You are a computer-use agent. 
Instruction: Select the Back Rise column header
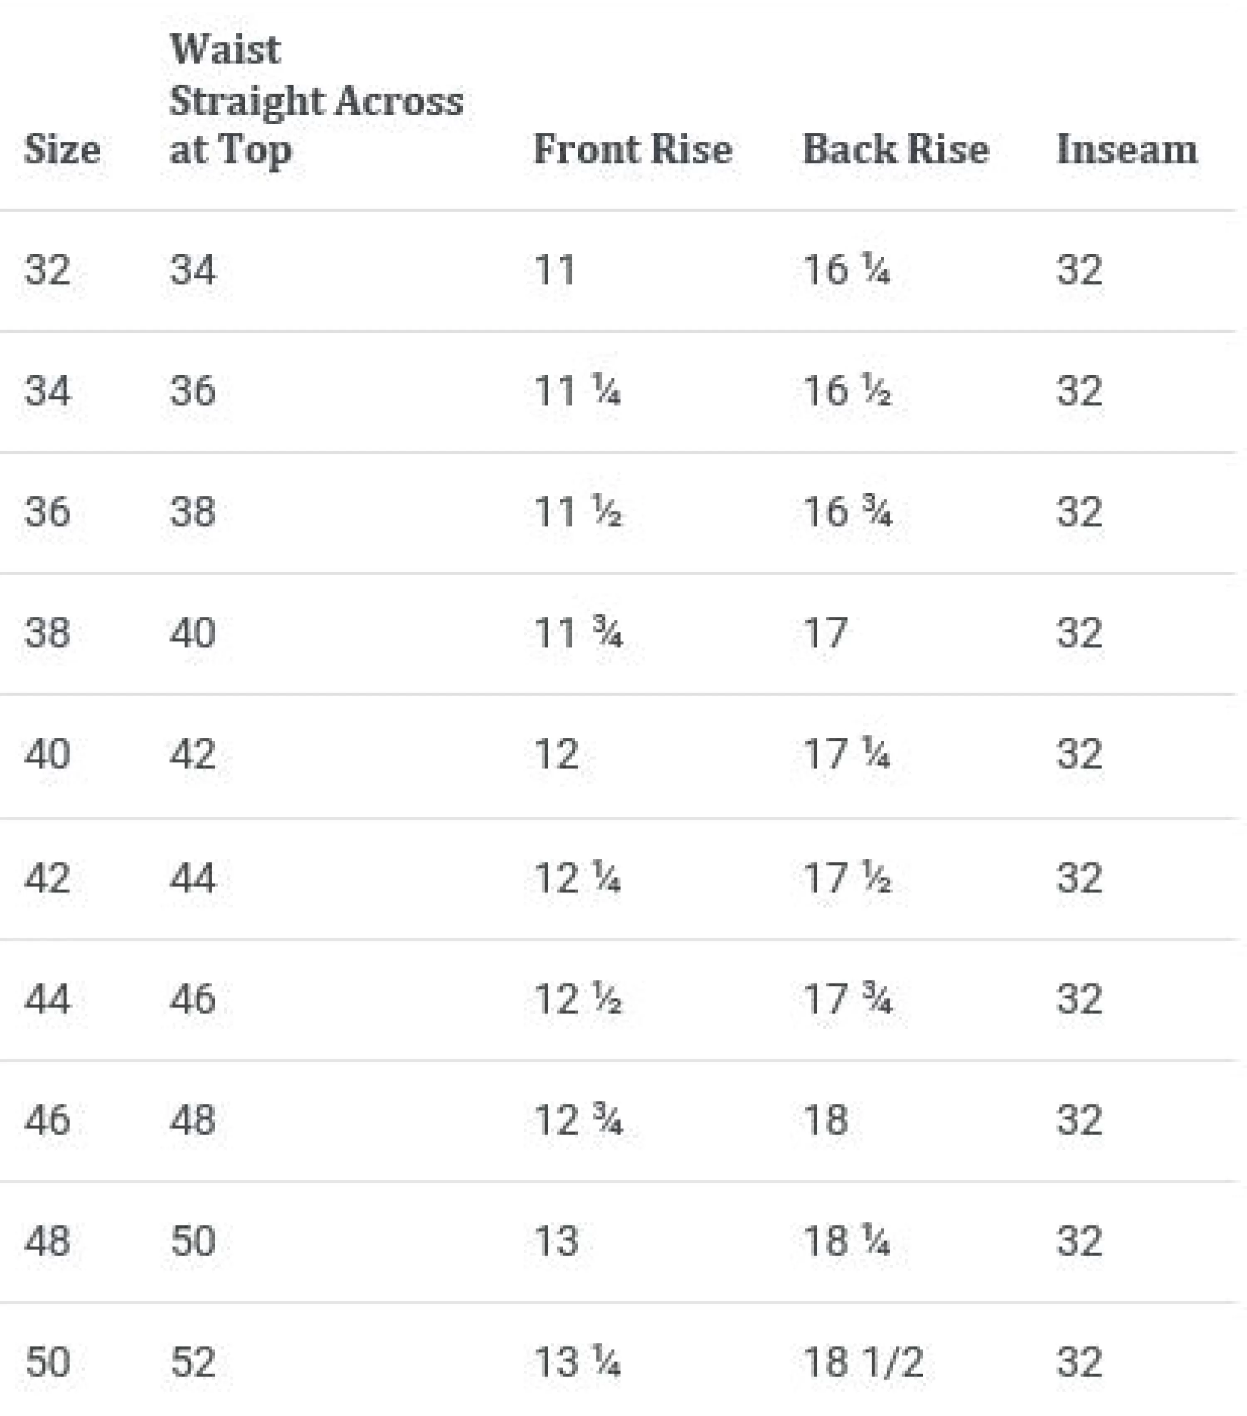click(895, 150)
